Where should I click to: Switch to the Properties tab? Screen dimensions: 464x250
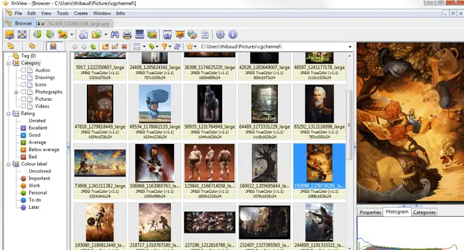370,212
